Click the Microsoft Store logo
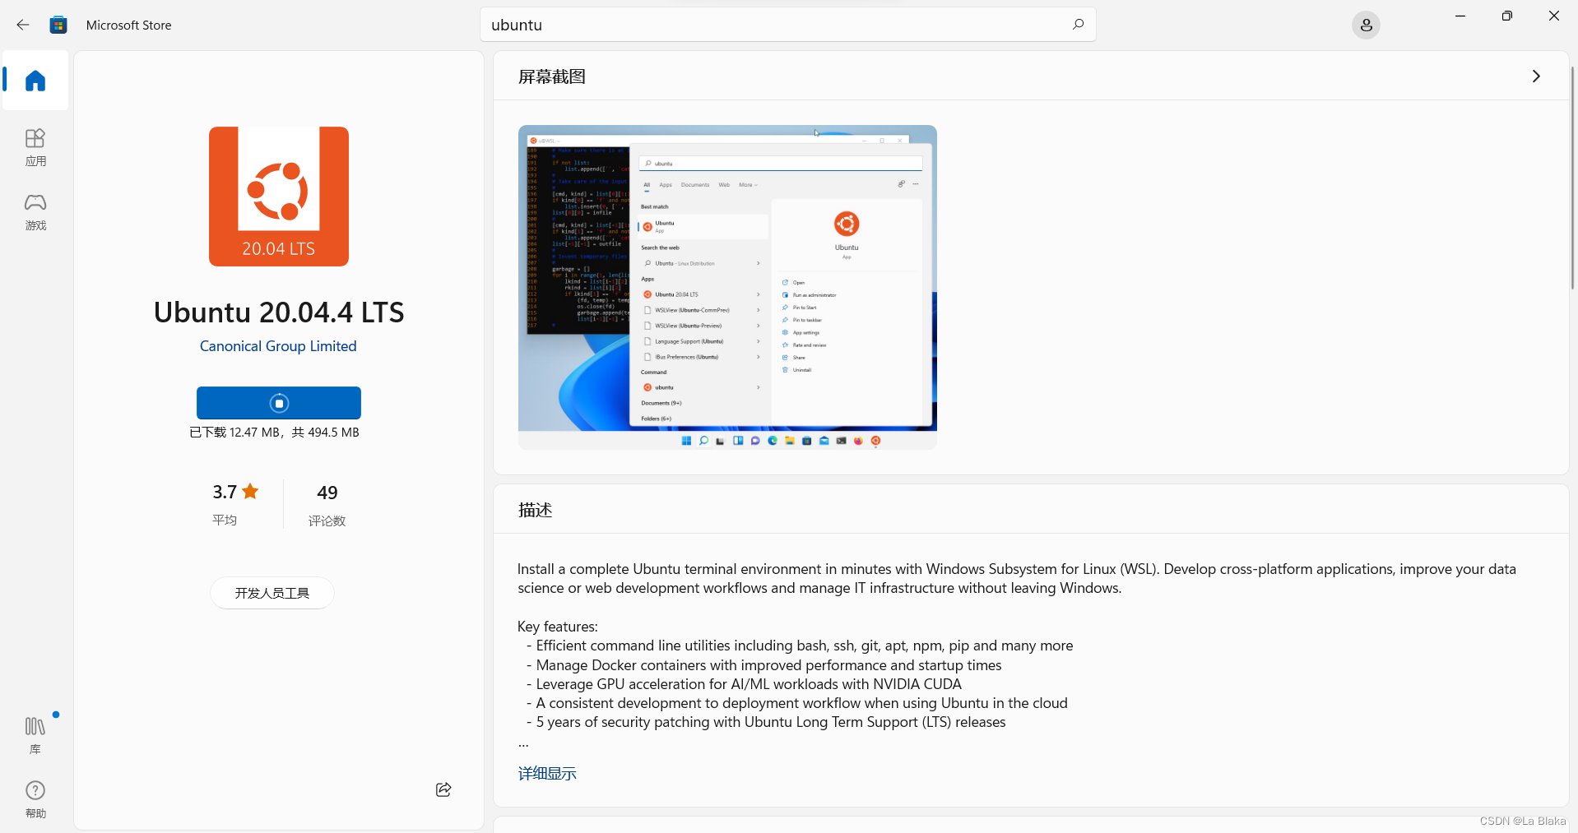Viewport: 1578px width, 833px height. (58, 25)
